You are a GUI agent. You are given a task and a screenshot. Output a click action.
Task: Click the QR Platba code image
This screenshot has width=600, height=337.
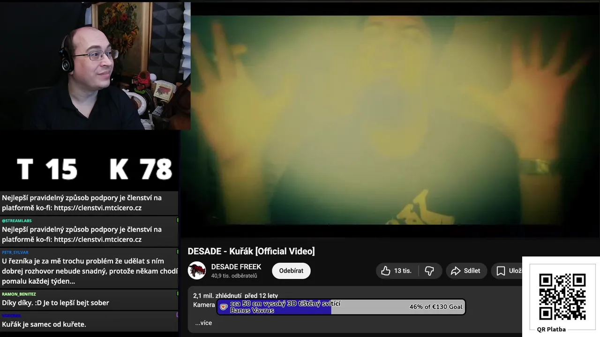(562, 297)
